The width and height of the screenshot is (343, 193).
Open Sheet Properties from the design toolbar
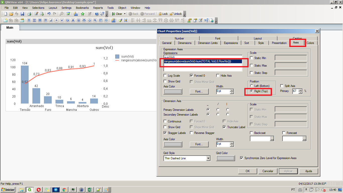(x=22, y=20)
